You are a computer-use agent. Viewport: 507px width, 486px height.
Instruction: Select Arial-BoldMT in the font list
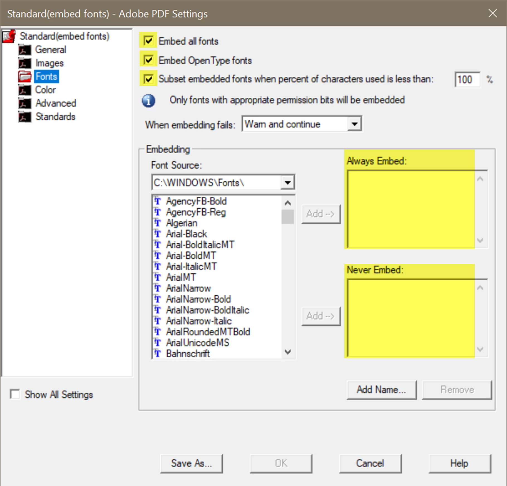coord(191,256)
